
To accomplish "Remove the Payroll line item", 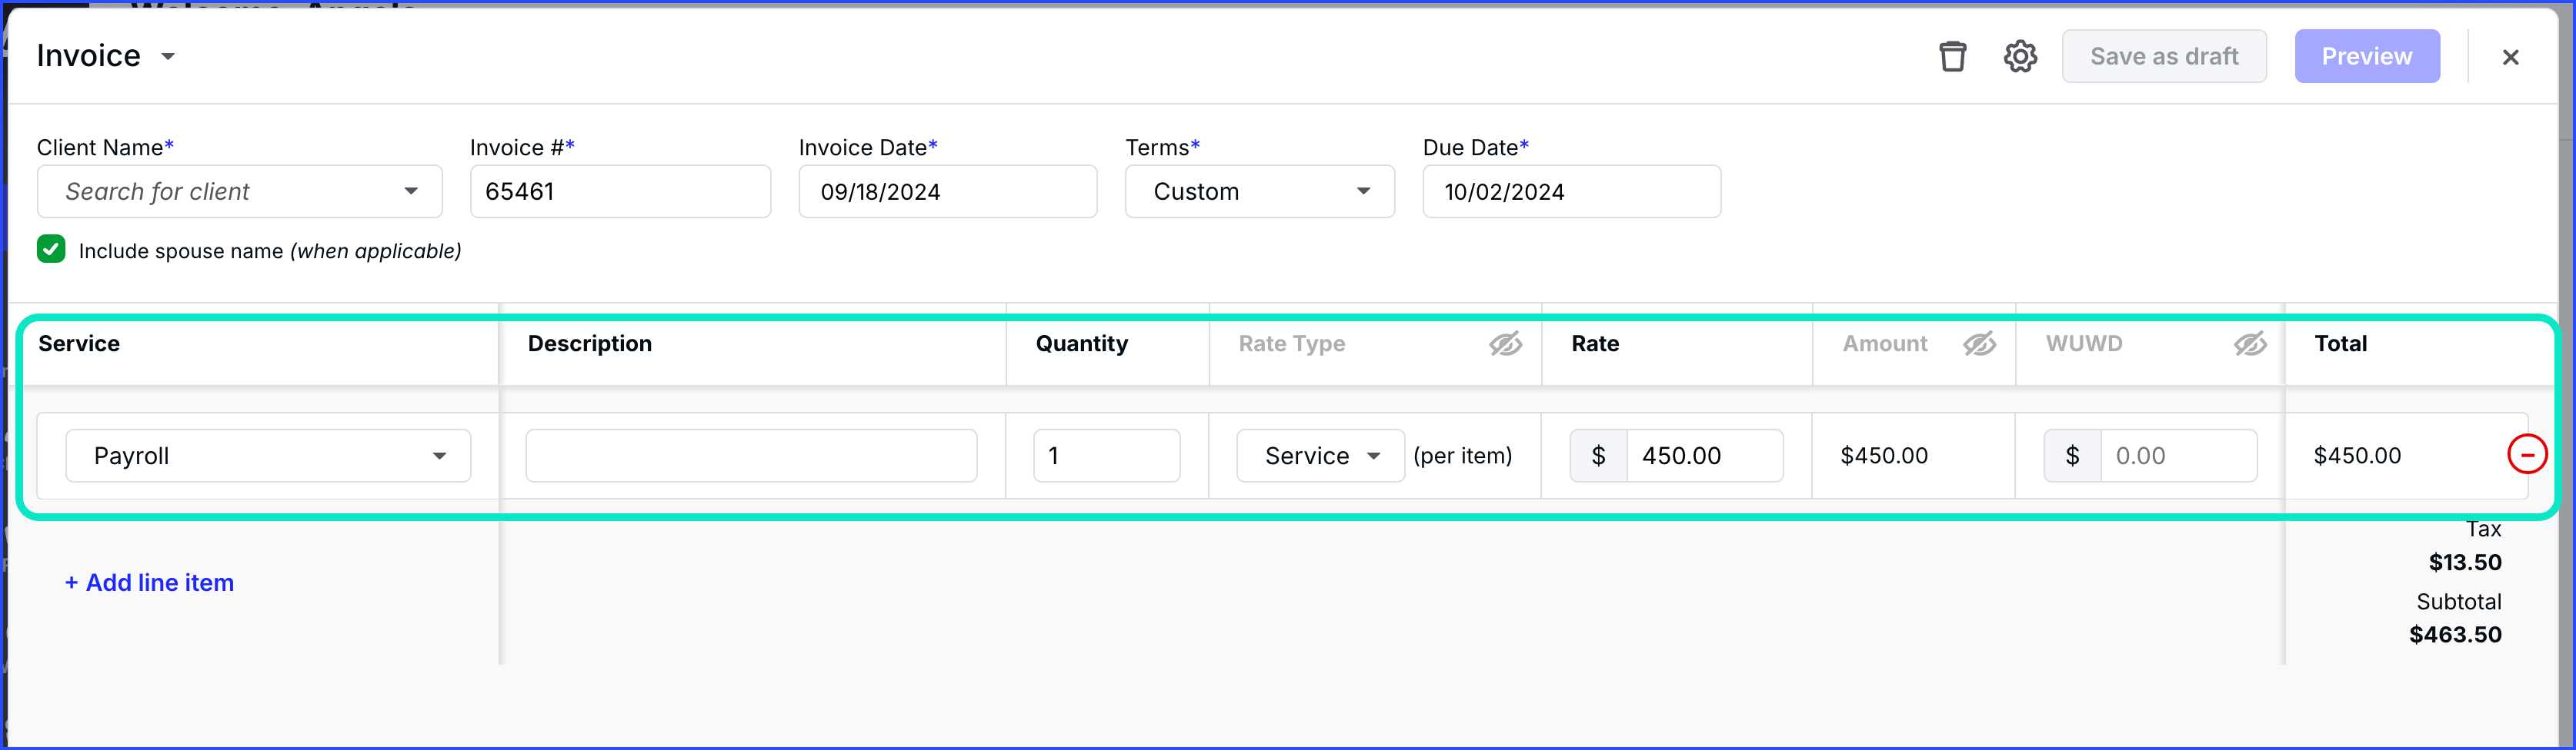I will click(x=2526, y=456).
